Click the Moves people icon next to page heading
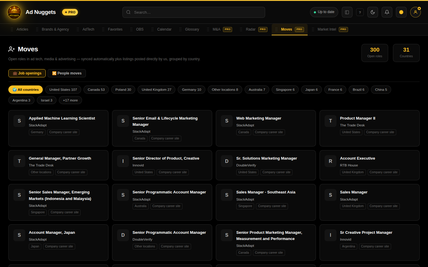This screenshot has width=428, height=267. coord(12,49)
